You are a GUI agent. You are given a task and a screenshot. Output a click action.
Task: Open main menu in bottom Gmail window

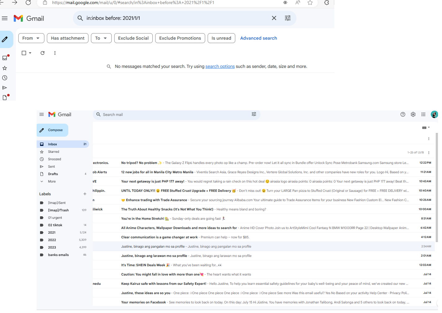(42, 114)
